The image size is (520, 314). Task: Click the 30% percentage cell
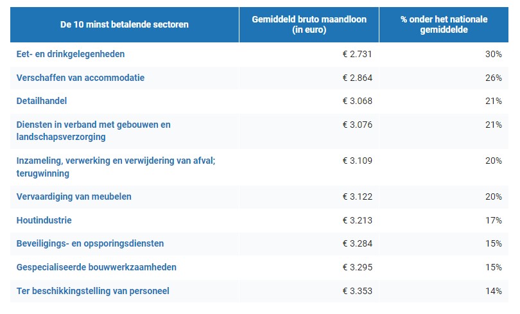[493, 54]
